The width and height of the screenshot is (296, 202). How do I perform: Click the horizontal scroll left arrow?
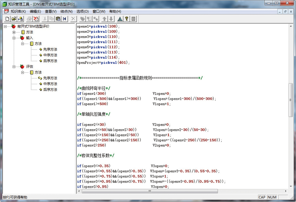click(79, 191)
